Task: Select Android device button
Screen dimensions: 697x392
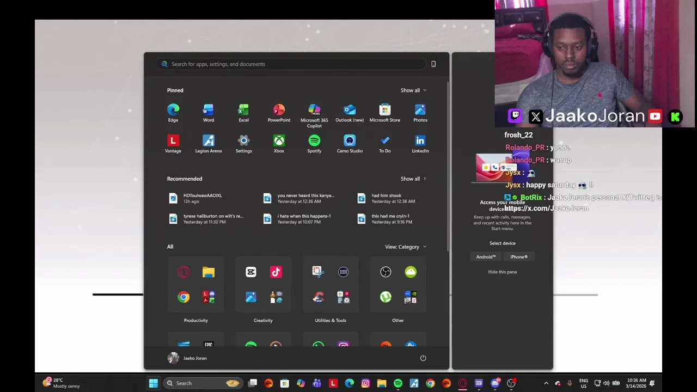Action: 486,257
